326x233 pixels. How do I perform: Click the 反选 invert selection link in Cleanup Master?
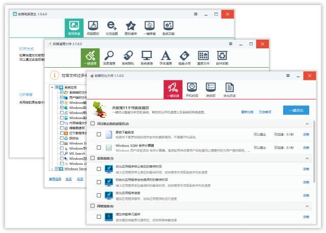pos(80,179)
